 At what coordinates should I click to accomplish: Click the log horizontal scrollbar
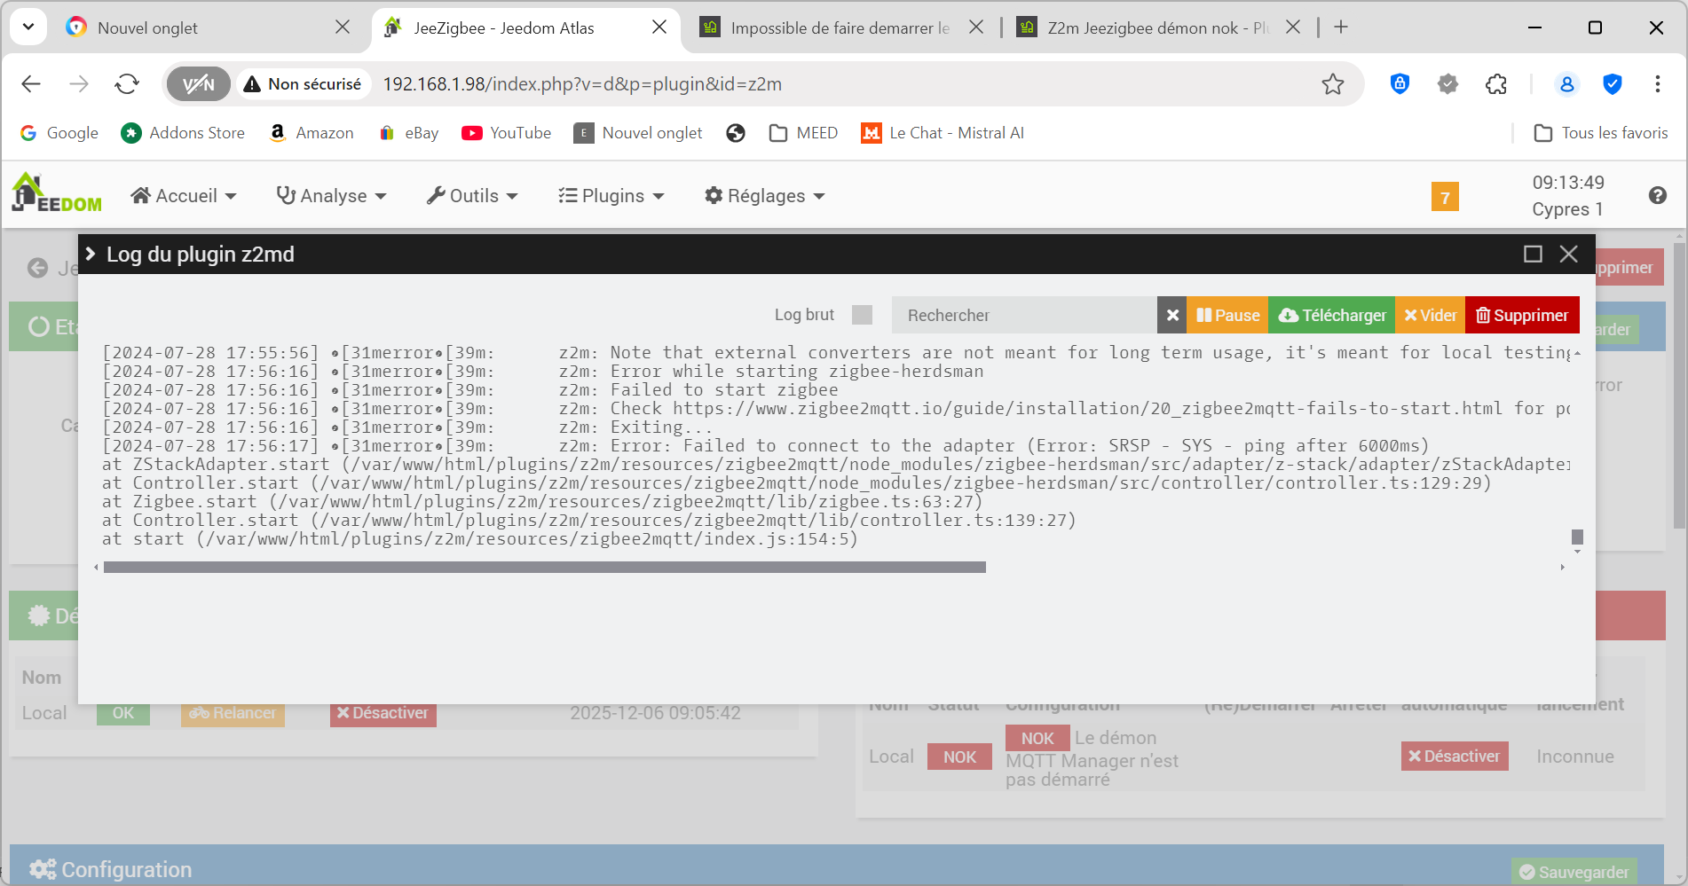point(544,568)
